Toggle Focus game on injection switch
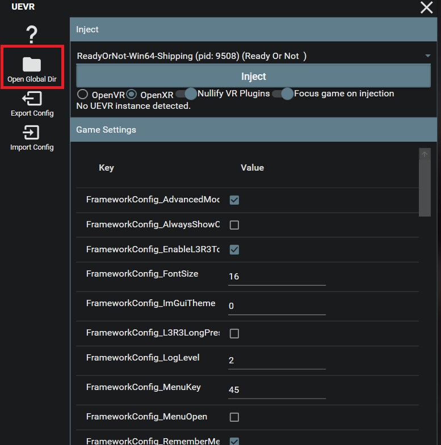 [283, 94]
